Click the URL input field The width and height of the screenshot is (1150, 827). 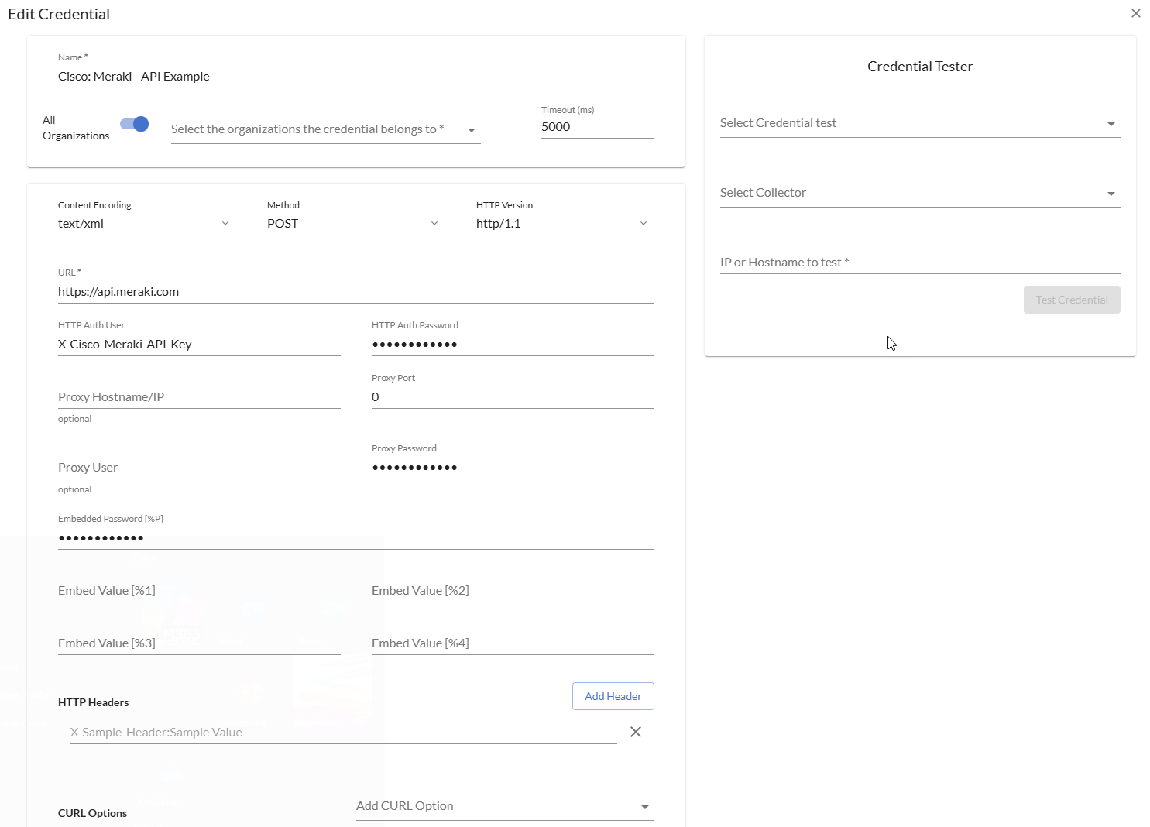coord(355,292)
